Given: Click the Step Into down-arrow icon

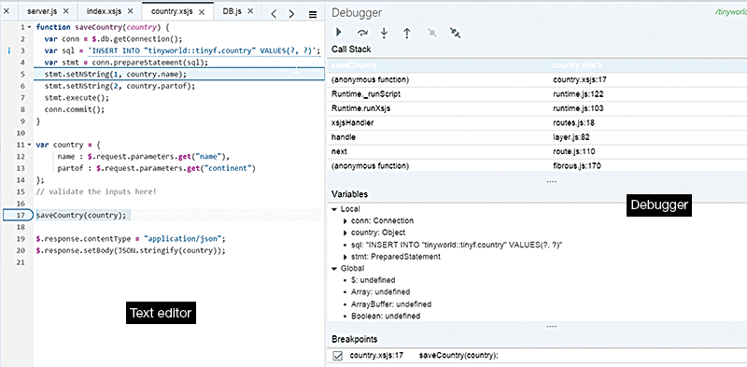Looking at the screenshot, I should click(x=384, y=33).
